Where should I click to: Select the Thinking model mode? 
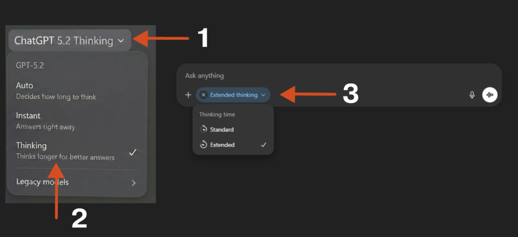(65, 151)
